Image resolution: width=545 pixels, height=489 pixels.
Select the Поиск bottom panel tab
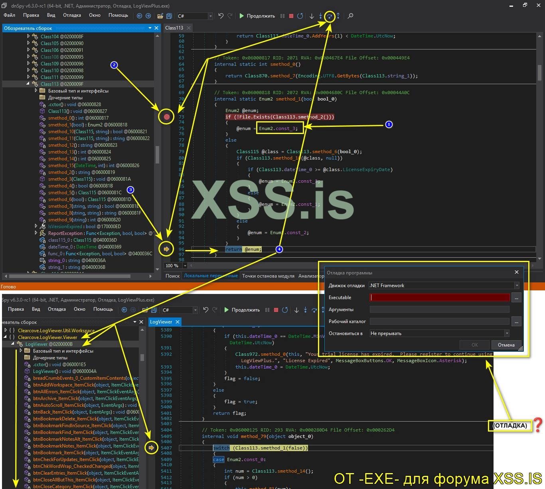[x=173, y=276]
